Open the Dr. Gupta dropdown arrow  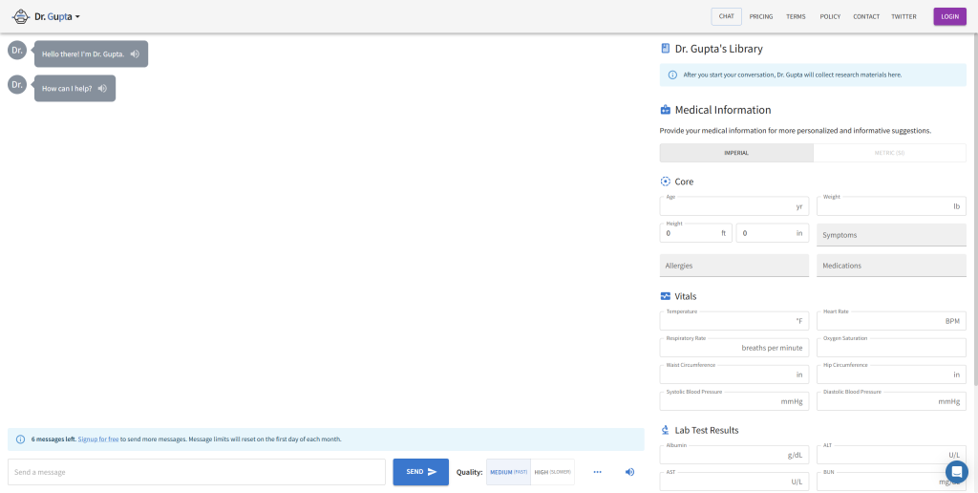tap(77, 17)
